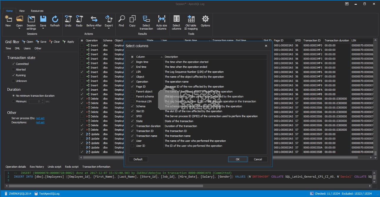Click Select columns ribbon icon
Image resolution: width=380 pixels, height=197 pixels.
coord(177,19)
